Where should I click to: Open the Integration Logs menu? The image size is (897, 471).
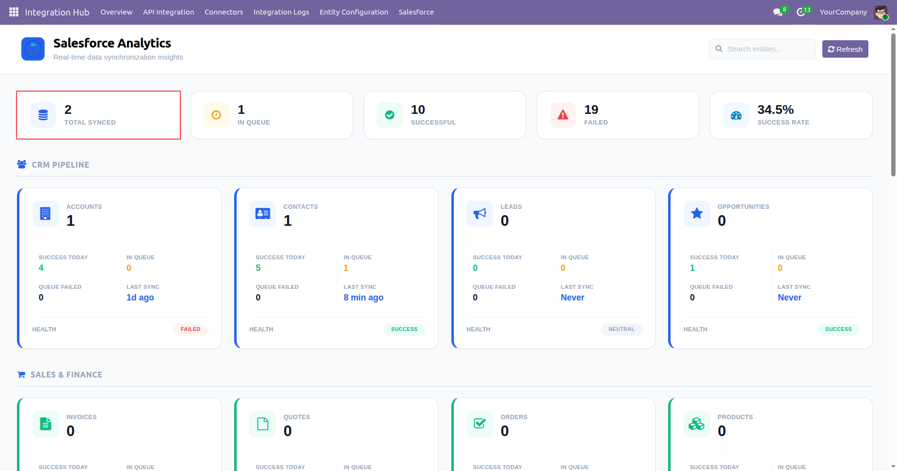coord(281,12)
